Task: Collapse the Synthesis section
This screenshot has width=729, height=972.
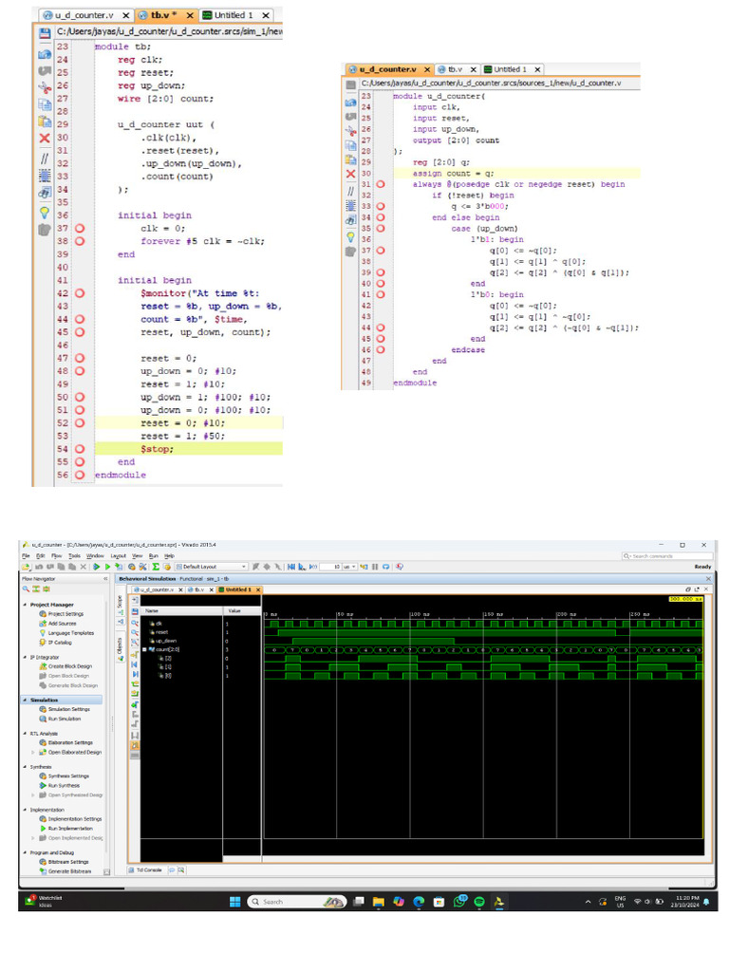Action: click(25, 767)
